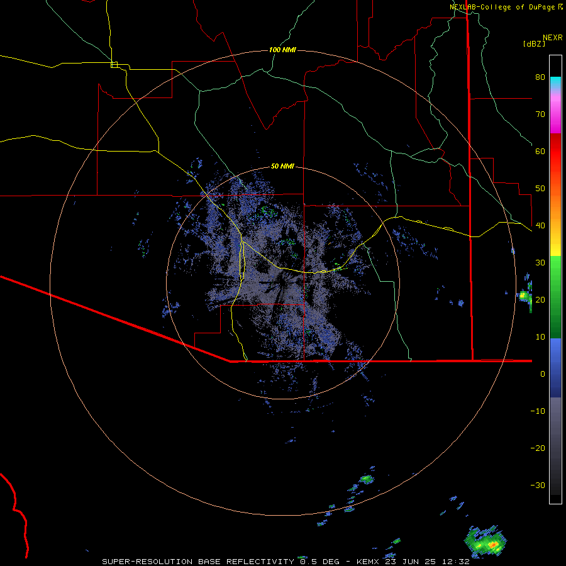Click the strong storm cell with red core at bottom right
The width and height of the screenshot is (566, 566).
[x=486, y=542]
